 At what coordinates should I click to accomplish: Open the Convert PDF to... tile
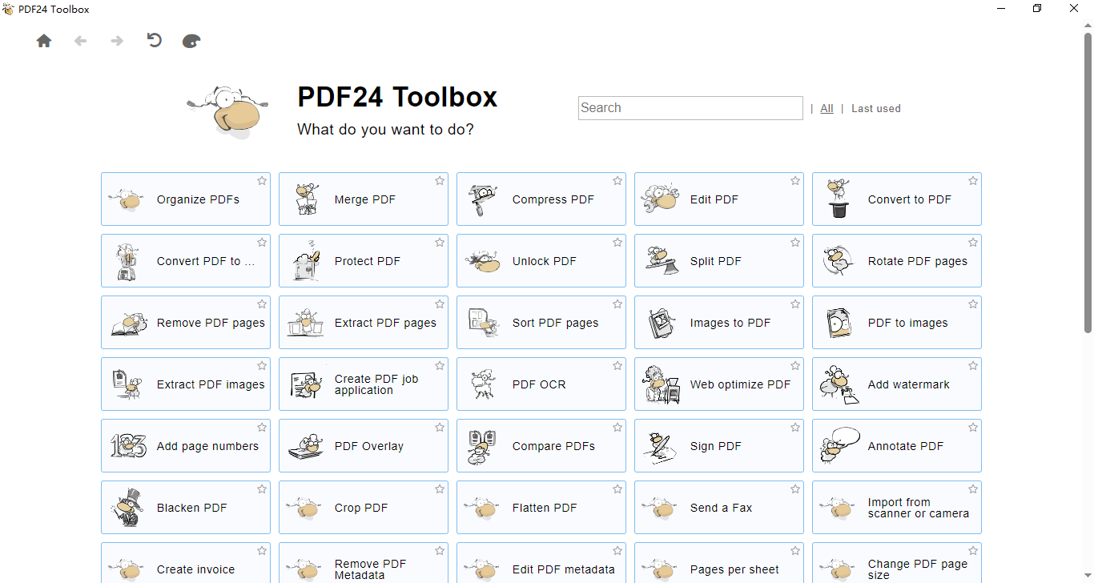pyautogui.click(x=186, y=261)
